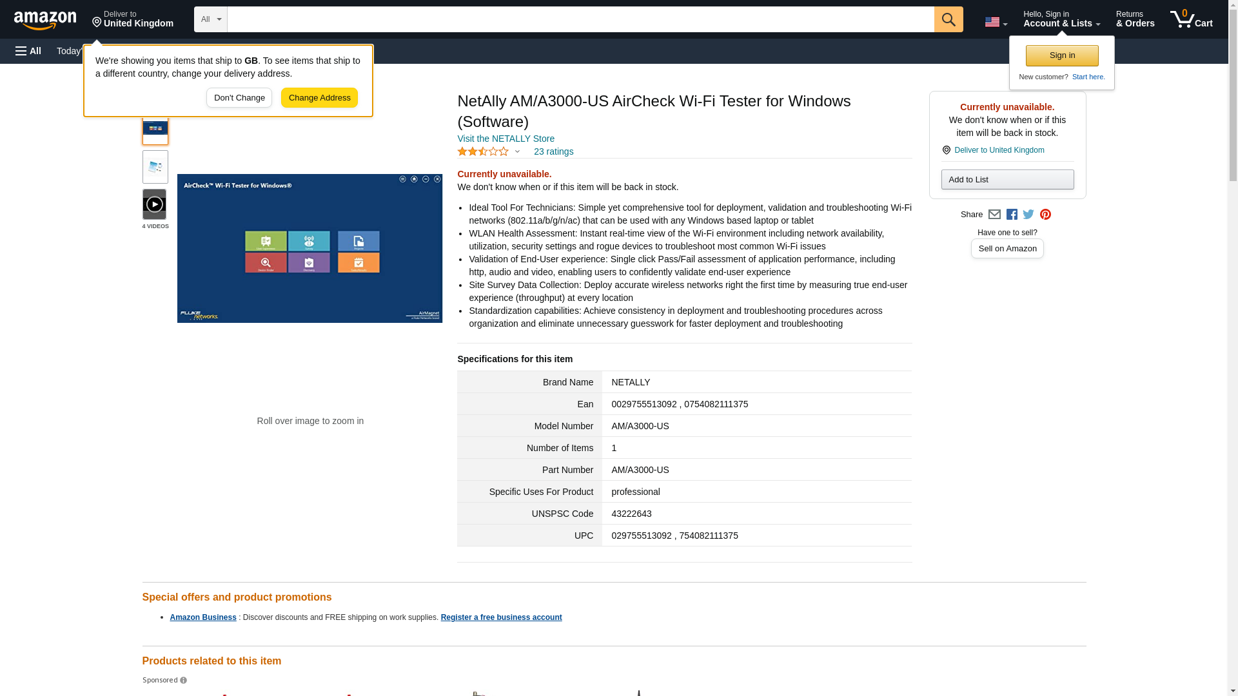Click the Amazon logo
The width and height of the screenshot is (1238, 696).
[x=45, y=20]
